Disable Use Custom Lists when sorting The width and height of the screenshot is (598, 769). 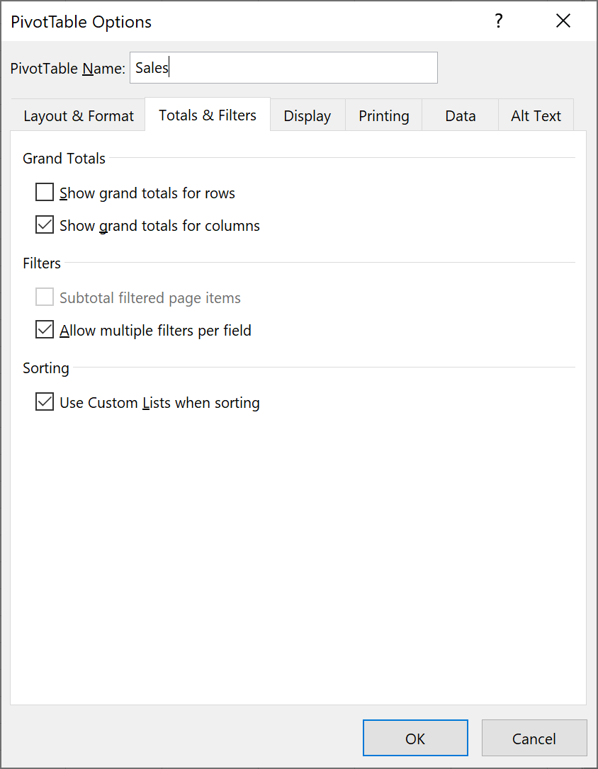pos(44,401)
